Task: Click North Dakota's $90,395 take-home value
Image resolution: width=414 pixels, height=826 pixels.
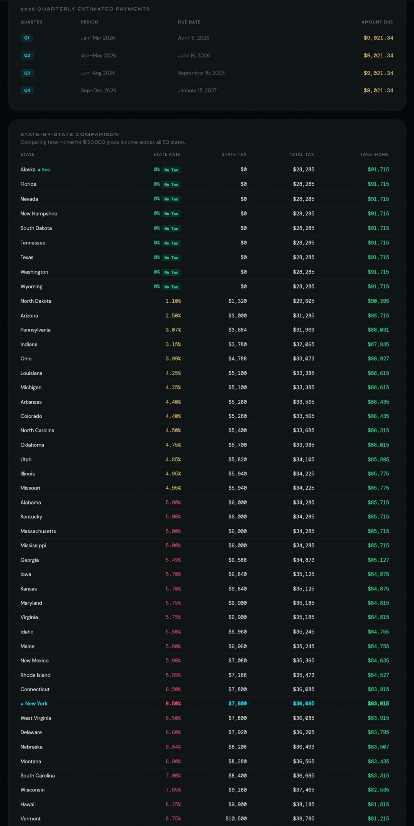Action: coord(378,301)
